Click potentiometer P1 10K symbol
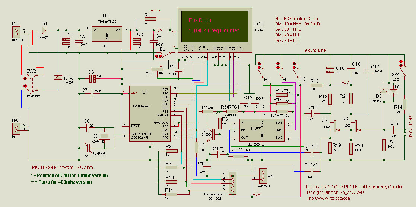This screenshot has height=207, width=416. (x=157, y=69)
